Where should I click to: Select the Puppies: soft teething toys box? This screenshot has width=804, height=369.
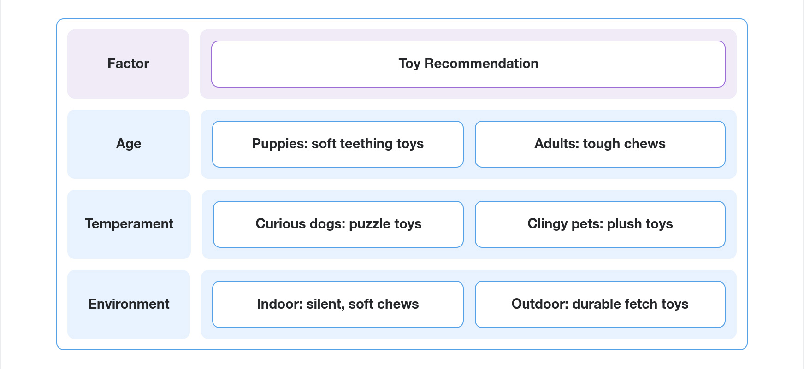coord(337,144)
